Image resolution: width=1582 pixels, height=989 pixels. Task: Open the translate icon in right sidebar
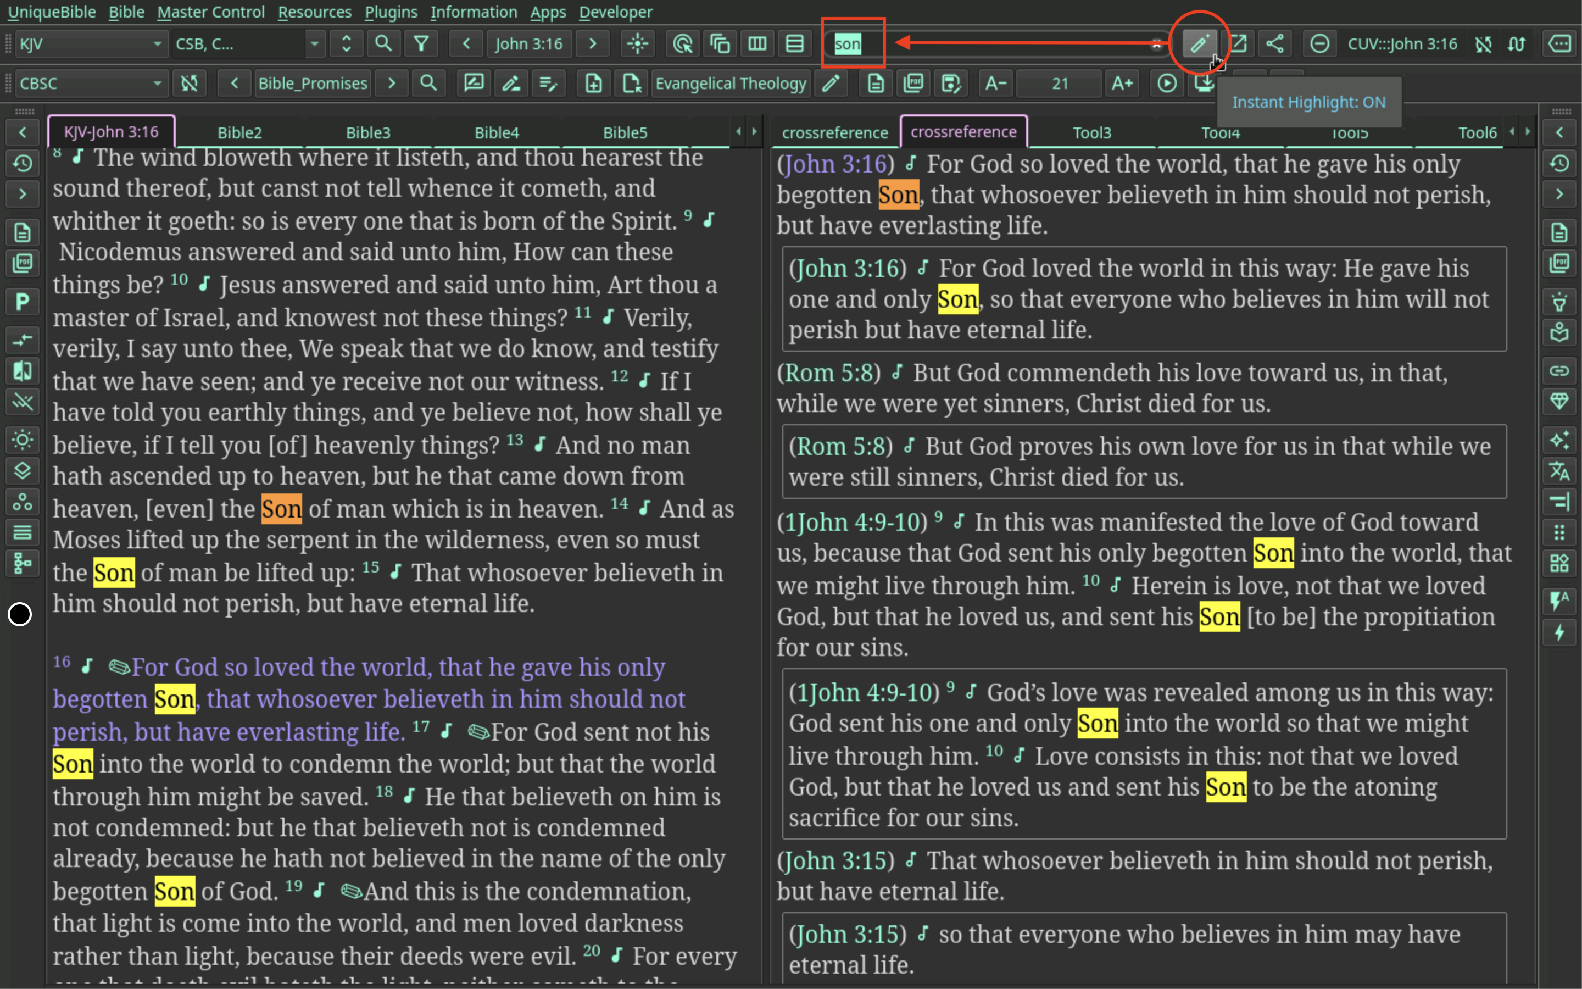click(1559, 470)
